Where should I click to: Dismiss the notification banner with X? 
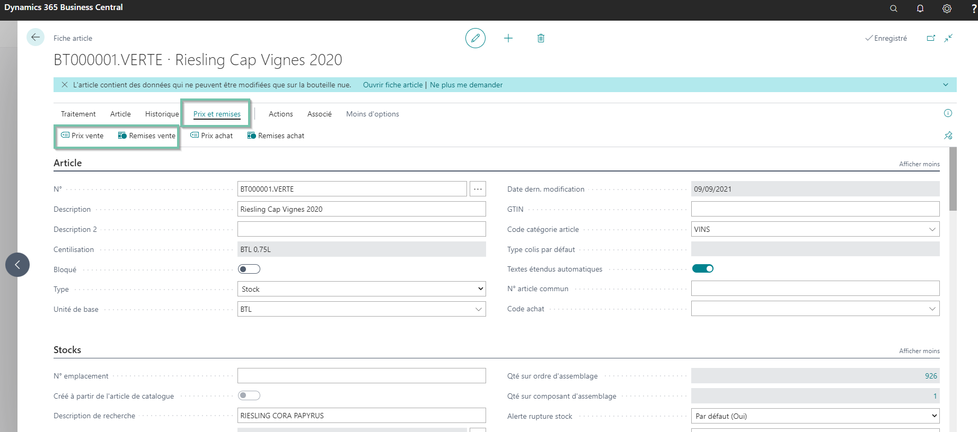click(65, 85)
